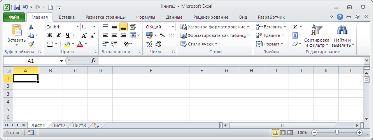Toggle Italic К formatting

click(x=58, y=35)
